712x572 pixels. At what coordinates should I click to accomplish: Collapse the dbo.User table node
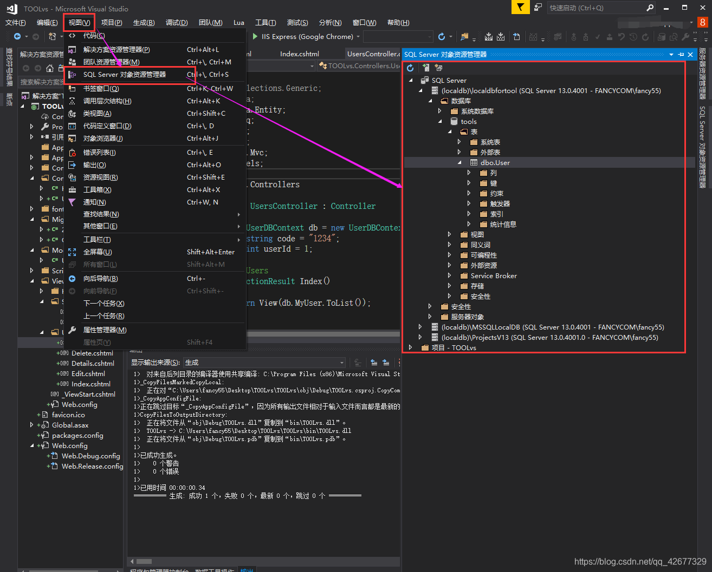tap(459, 162)
